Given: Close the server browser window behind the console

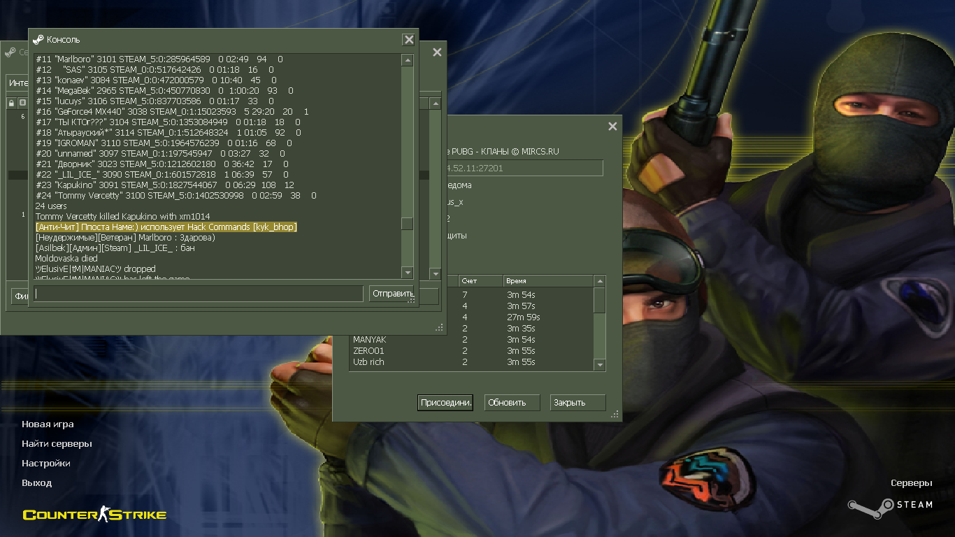Looking at the screenshot, I should [437, 52].
